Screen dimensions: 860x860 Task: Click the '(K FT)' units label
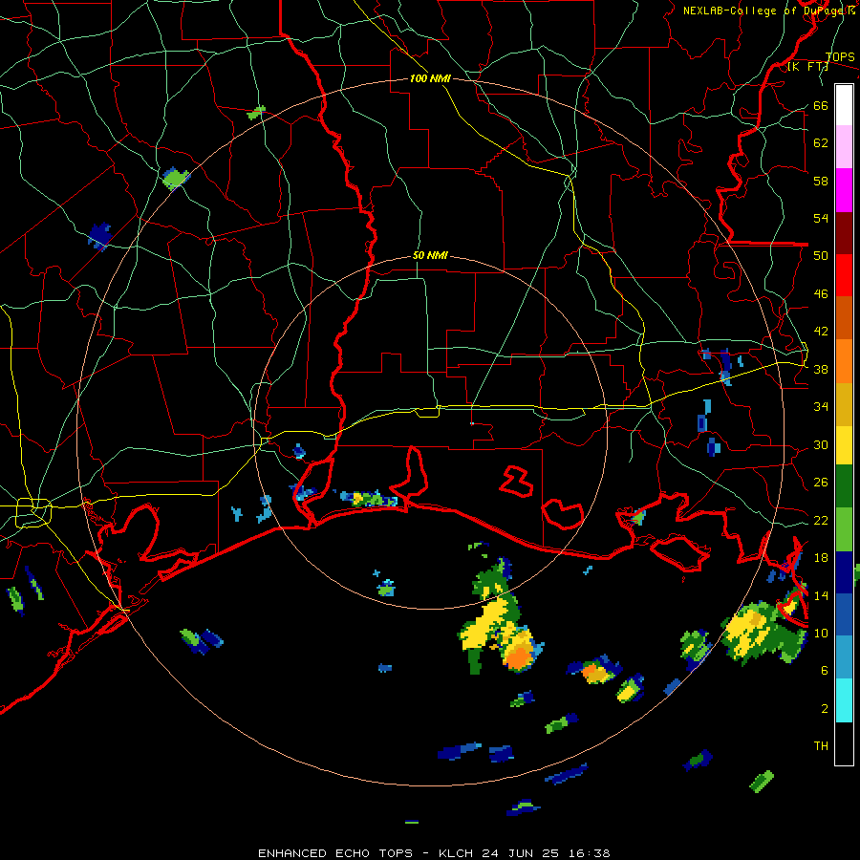[x=807, y=66]
